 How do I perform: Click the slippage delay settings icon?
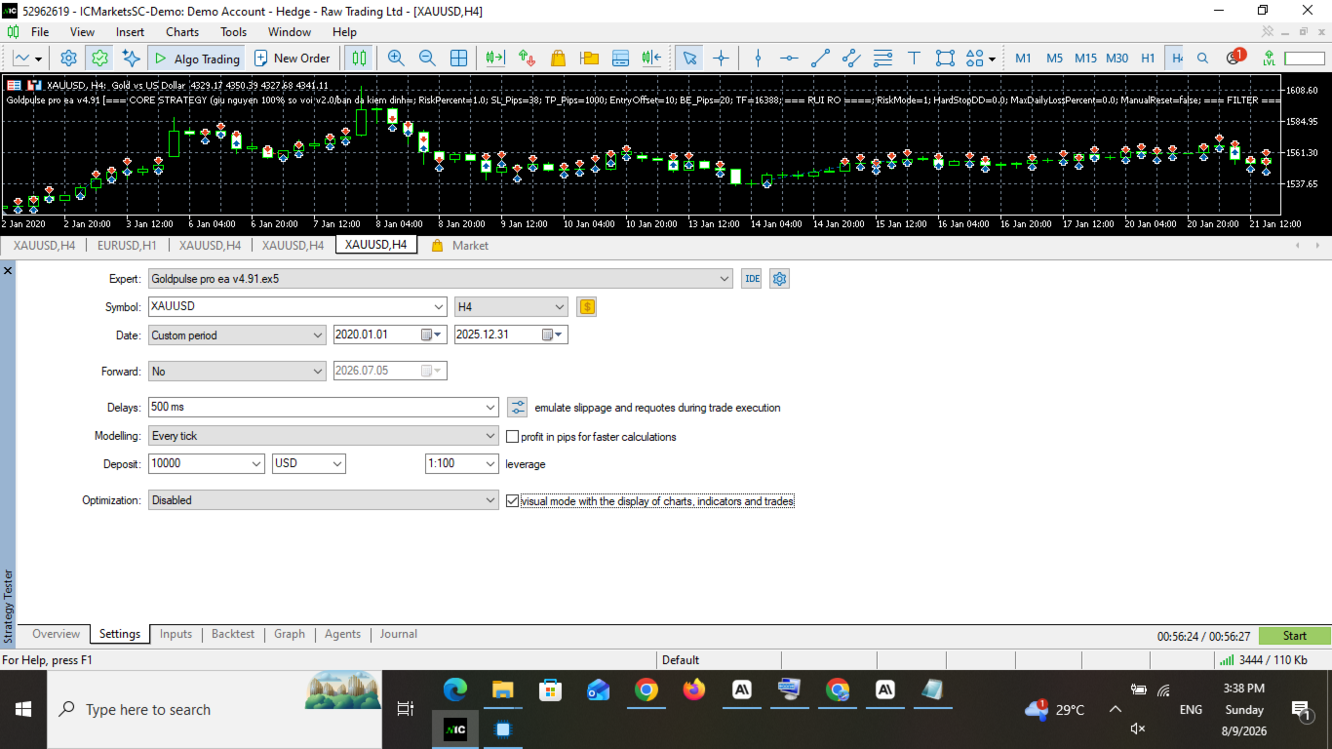517,408
